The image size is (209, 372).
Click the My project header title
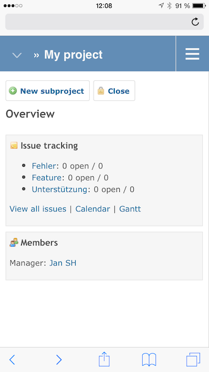tap(73, 55)
